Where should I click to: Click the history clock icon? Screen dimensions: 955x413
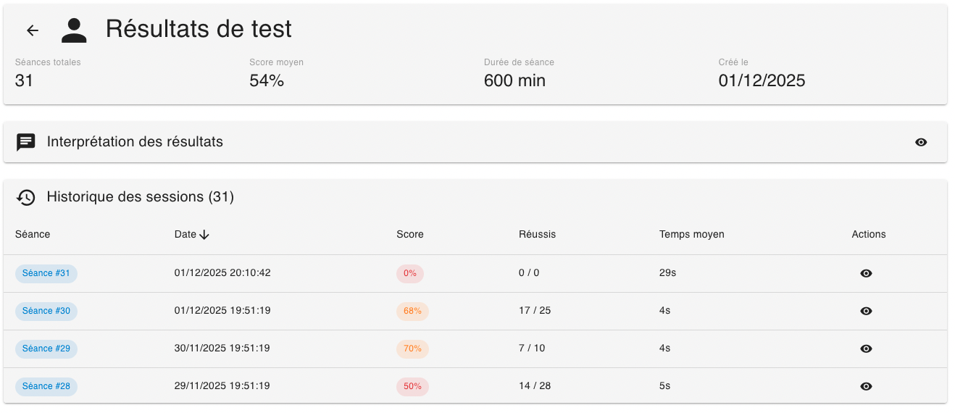tap(26, 197)
